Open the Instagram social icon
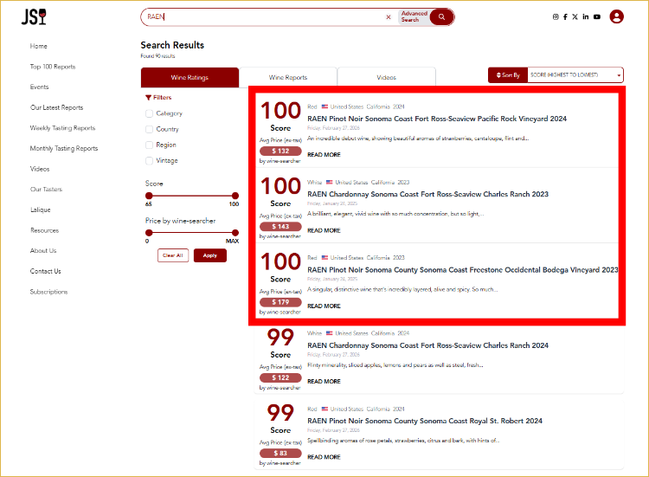 556,17
